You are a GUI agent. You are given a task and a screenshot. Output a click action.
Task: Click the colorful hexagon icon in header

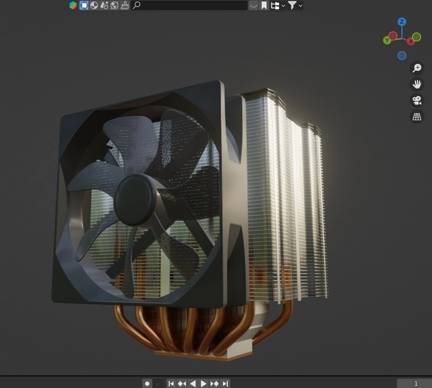(73, 5)
